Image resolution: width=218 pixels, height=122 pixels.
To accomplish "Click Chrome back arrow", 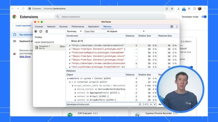I will point(13,8).
